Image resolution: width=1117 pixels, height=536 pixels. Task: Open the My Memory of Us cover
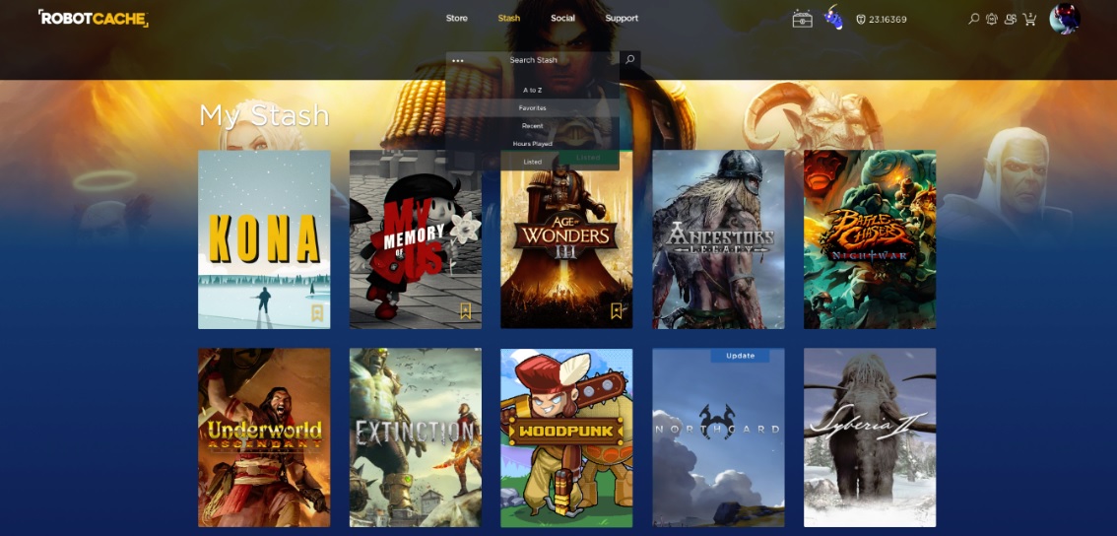click(416, 239)
